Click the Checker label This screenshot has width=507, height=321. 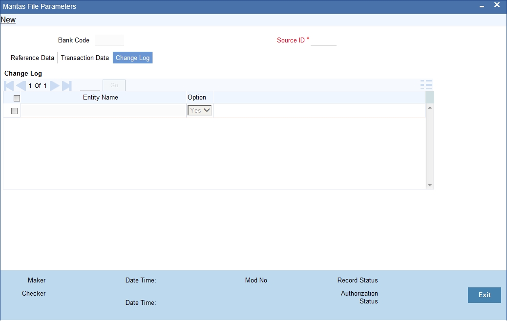click(x=34, y=294)
